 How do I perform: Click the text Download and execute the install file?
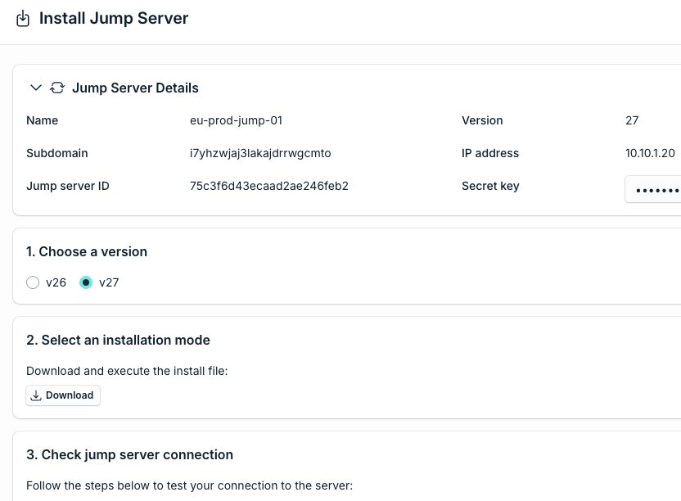pos(127,371)
